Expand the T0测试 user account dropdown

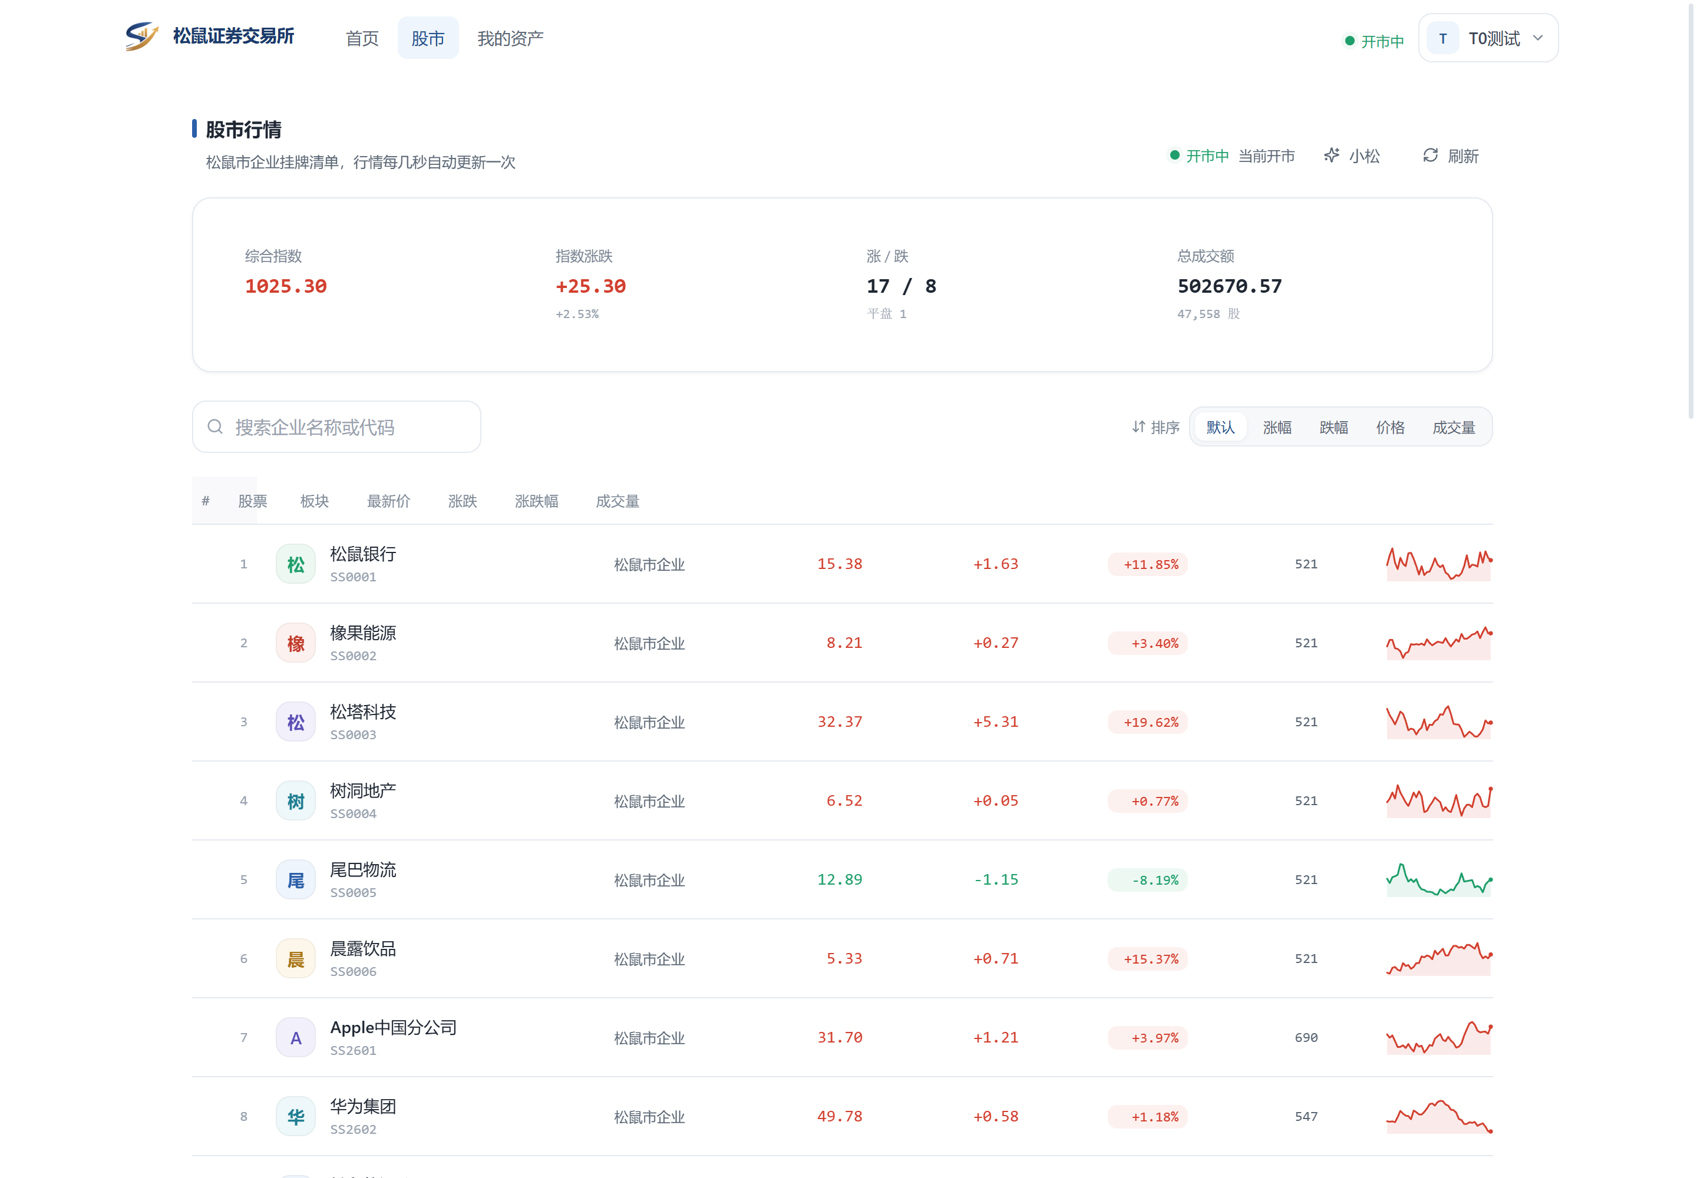tap(1488, 38)
